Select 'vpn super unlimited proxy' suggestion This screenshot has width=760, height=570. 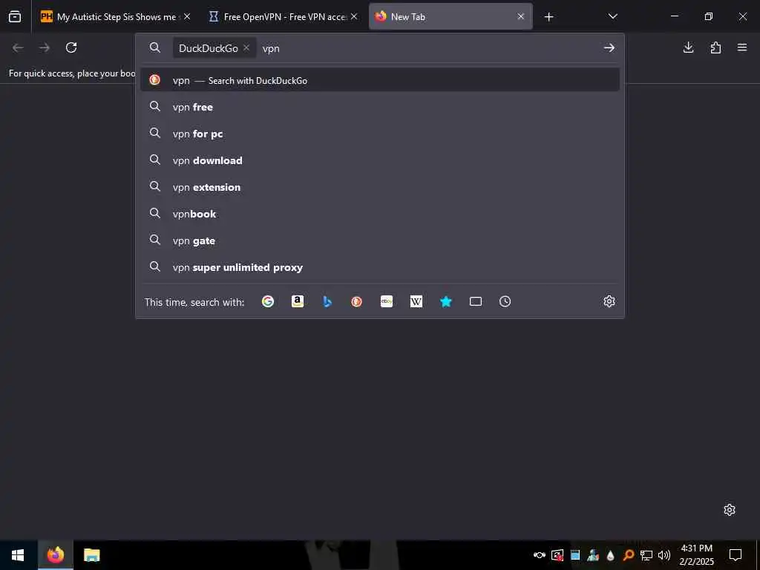point(379,267)
